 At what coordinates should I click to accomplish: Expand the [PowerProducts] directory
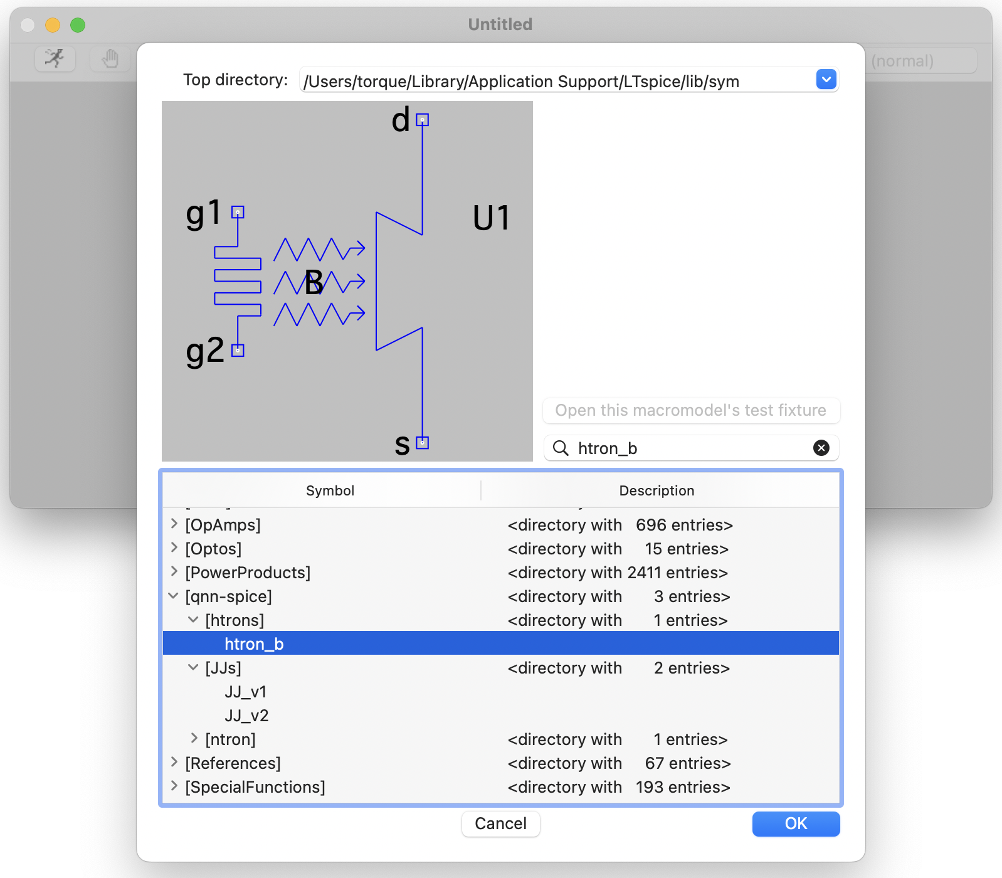(174, 571)
